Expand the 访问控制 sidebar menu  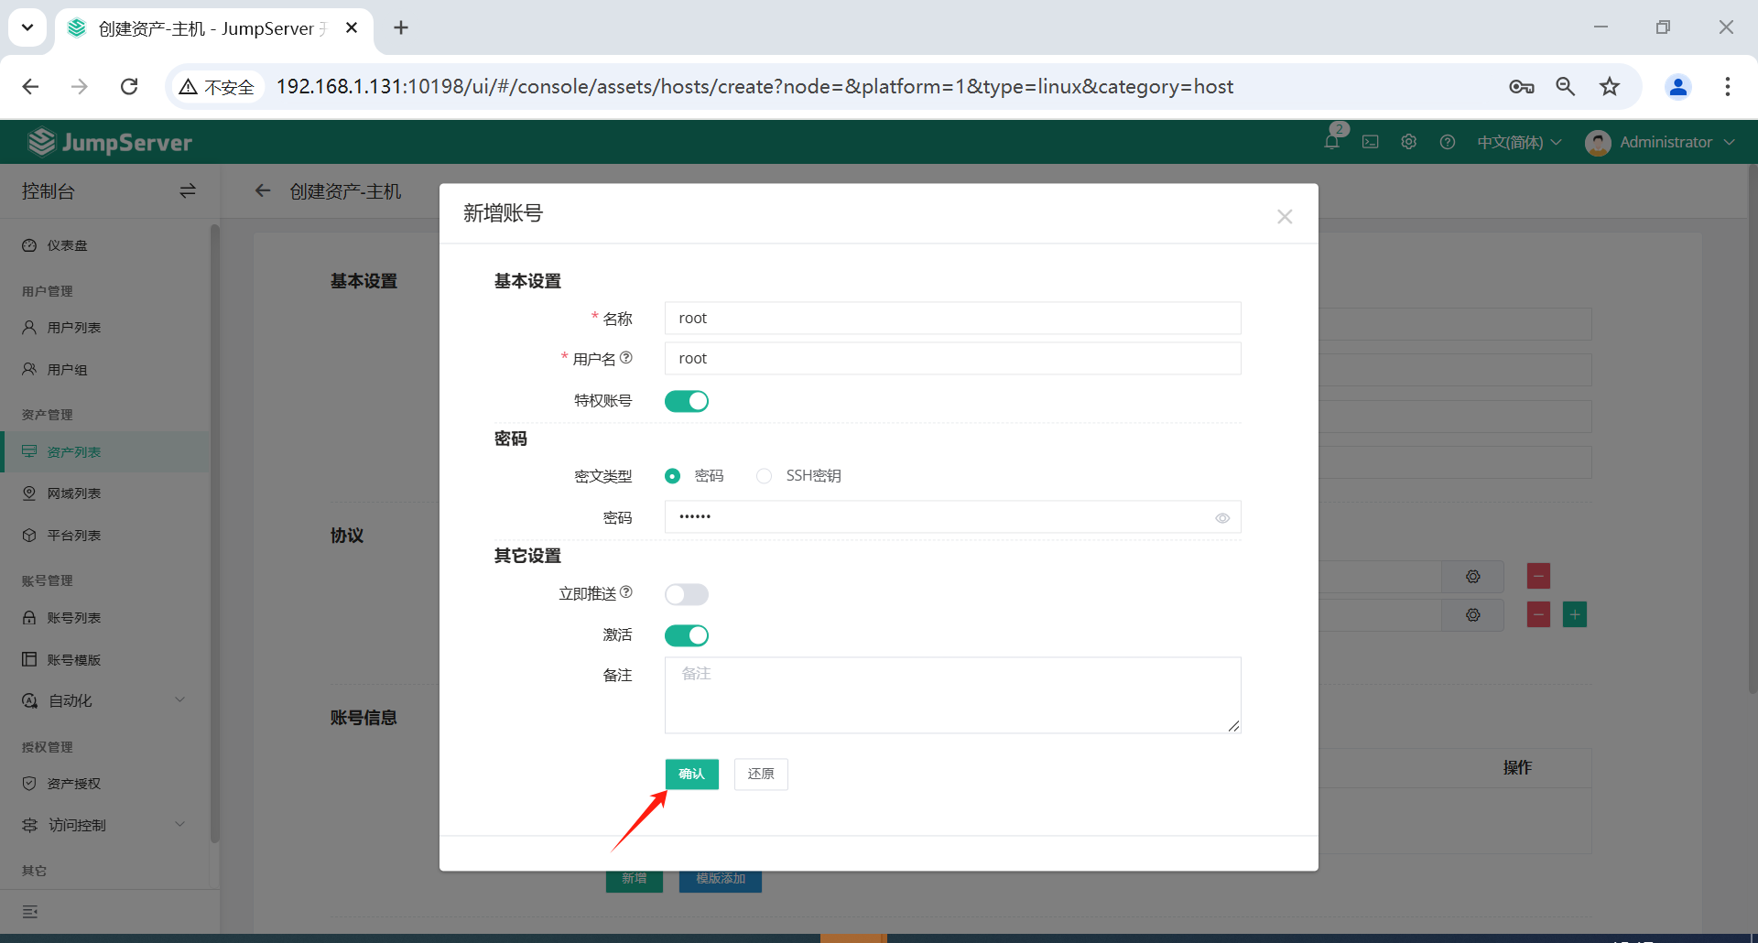pyautogui.click(x=105, y=826)
